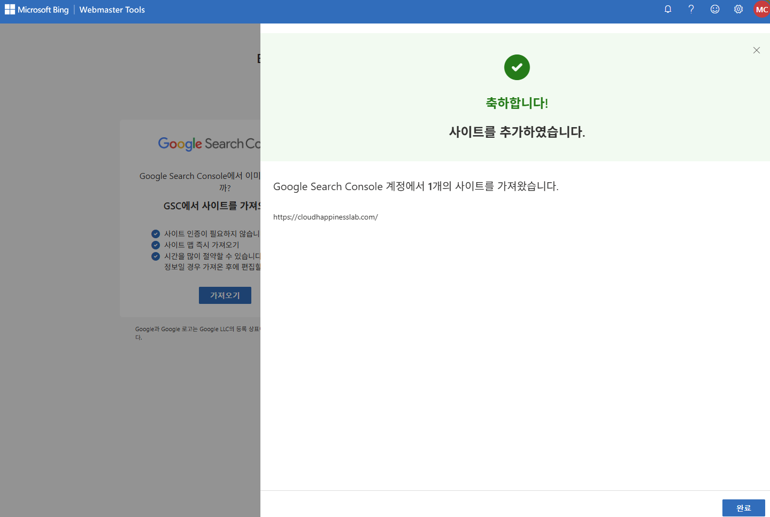The height and width of the screenshot is (517, 770).
Task: Click the https://cloudhappinesslab.com/ site URL
Action: coord(326,217)
